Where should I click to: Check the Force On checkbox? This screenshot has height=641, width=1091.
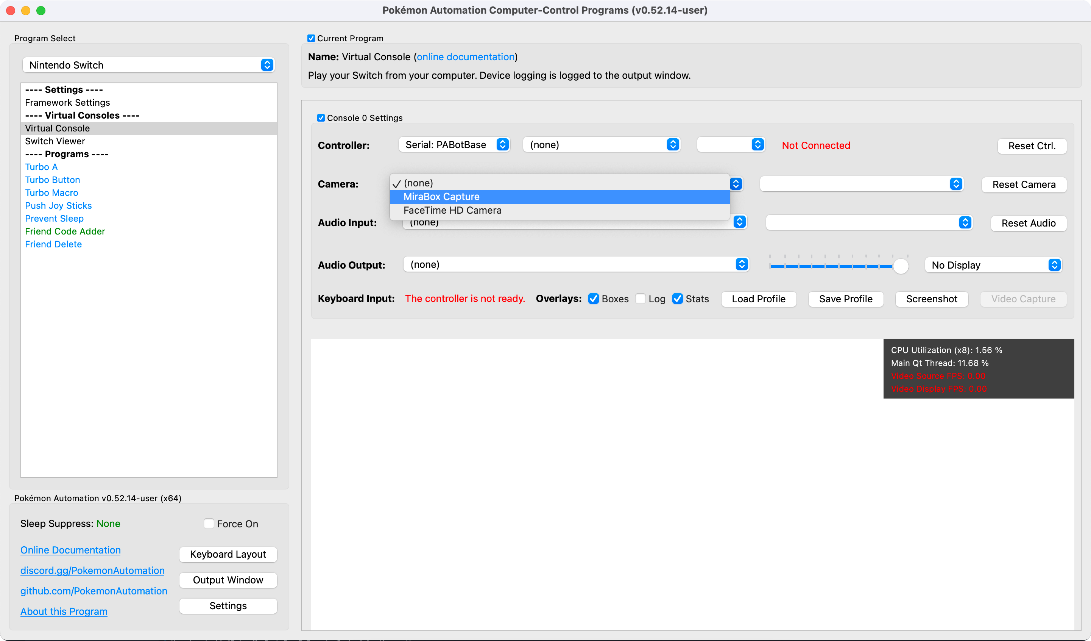(x=209, y=524)
